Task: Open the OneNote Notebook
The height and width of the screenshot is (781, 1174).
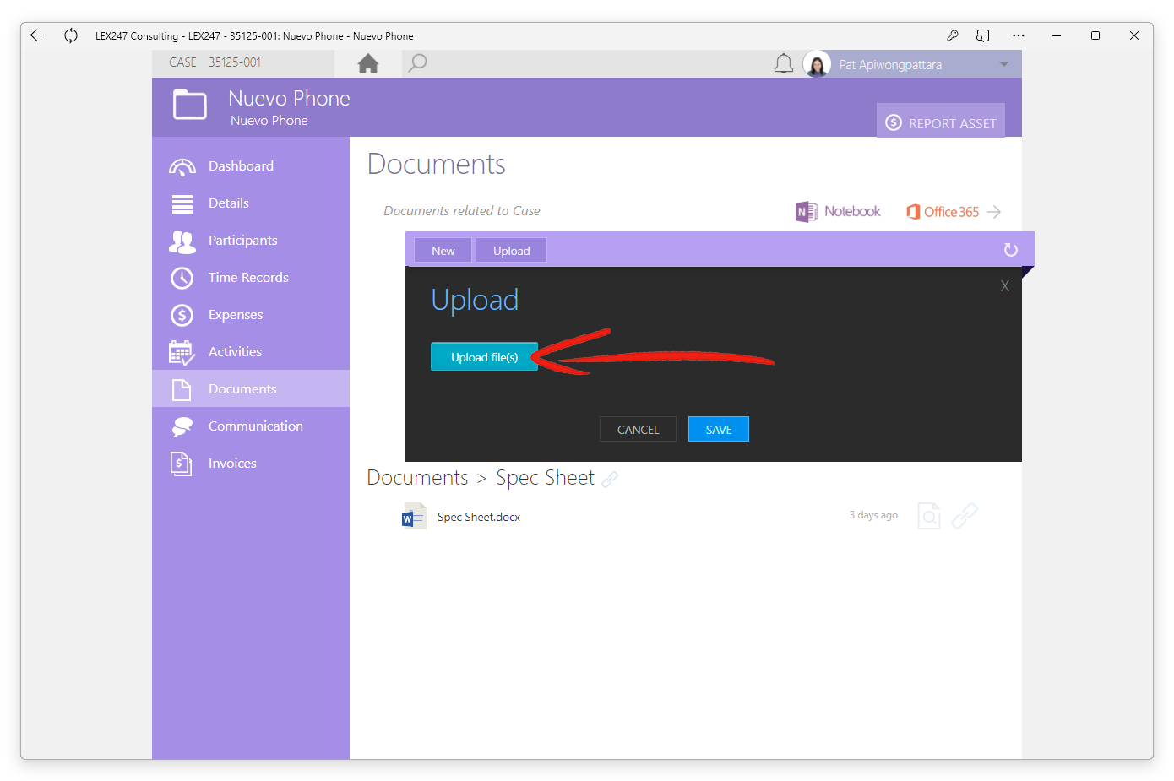Action: tap(838, 211)
